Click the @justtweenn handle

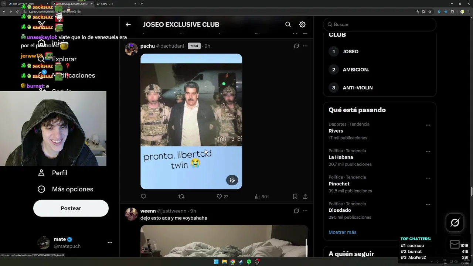tap(172, 211)
